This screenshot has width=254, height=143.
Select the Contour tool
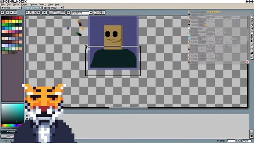[252, 53]
